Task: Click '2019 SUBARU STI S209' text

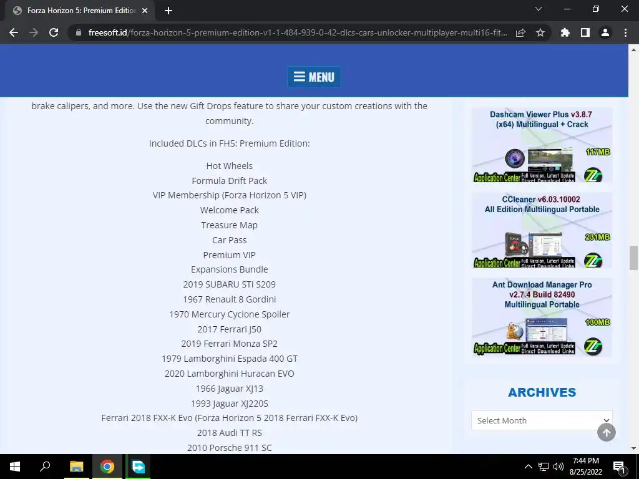Action: [230, 284]
